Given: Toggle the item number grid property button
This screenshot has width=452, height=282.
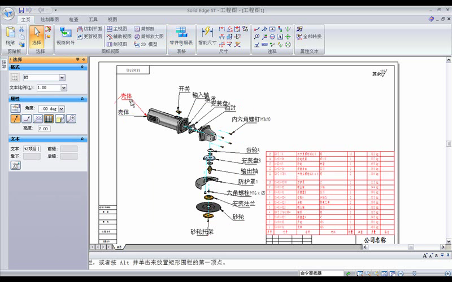Looking at the screenshot, I should (x=49, y=118).
